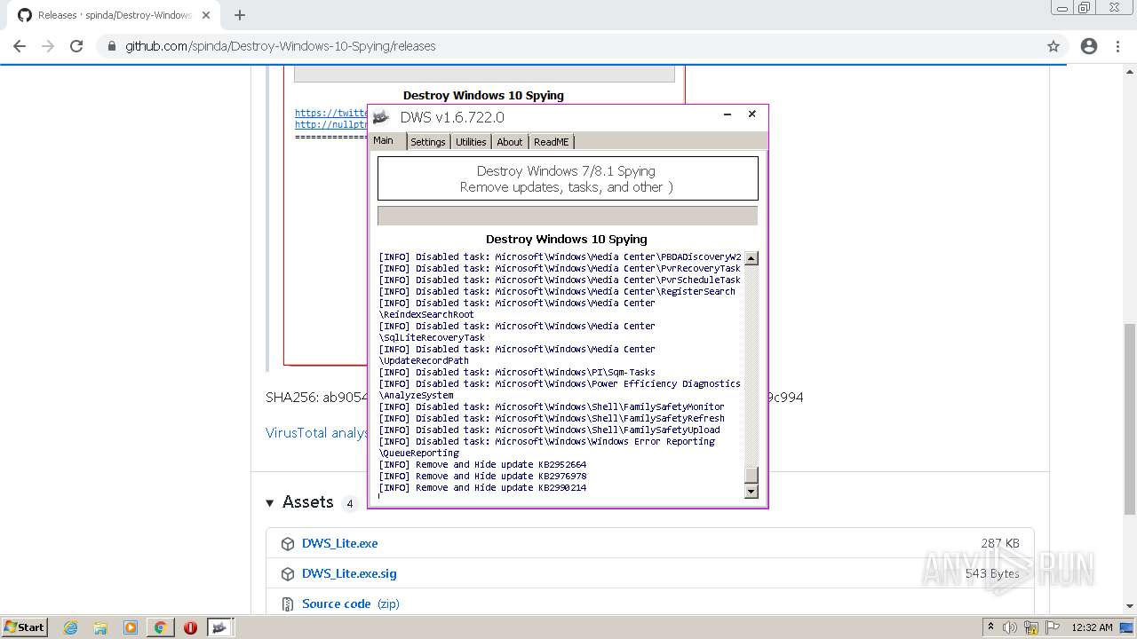Open the DWS ReadME tab
Image resolution: width=1137 pixels, height=639 pixels.
coord(551,142)
